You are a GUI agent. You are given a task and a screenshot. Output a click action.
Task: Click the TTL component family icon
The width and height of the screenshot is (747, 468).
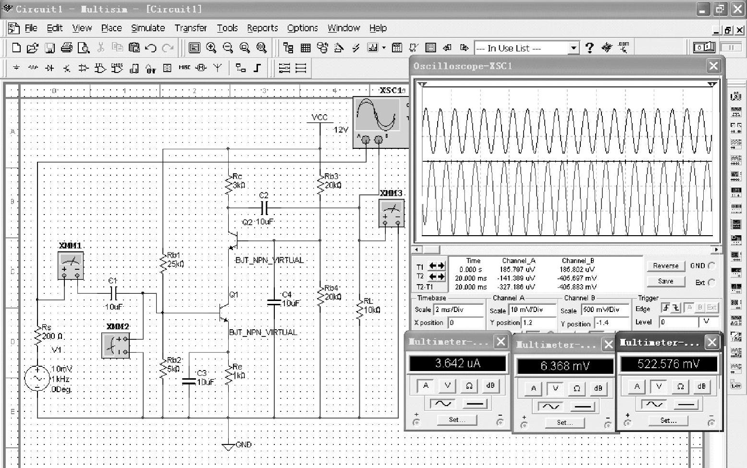click(100, 68)
